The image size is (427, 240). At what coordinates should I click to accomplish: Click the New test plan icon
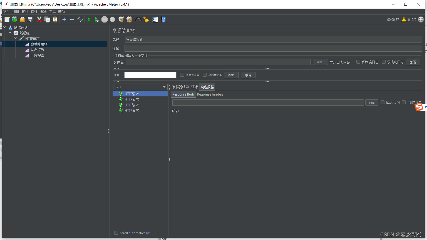pyautogui.click(x=7, y=19)
